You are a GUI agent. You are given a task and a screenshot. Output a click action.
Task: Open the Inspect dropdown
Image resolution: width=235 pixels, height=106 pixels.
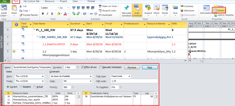pyautogui.click(x=148, y=16)
